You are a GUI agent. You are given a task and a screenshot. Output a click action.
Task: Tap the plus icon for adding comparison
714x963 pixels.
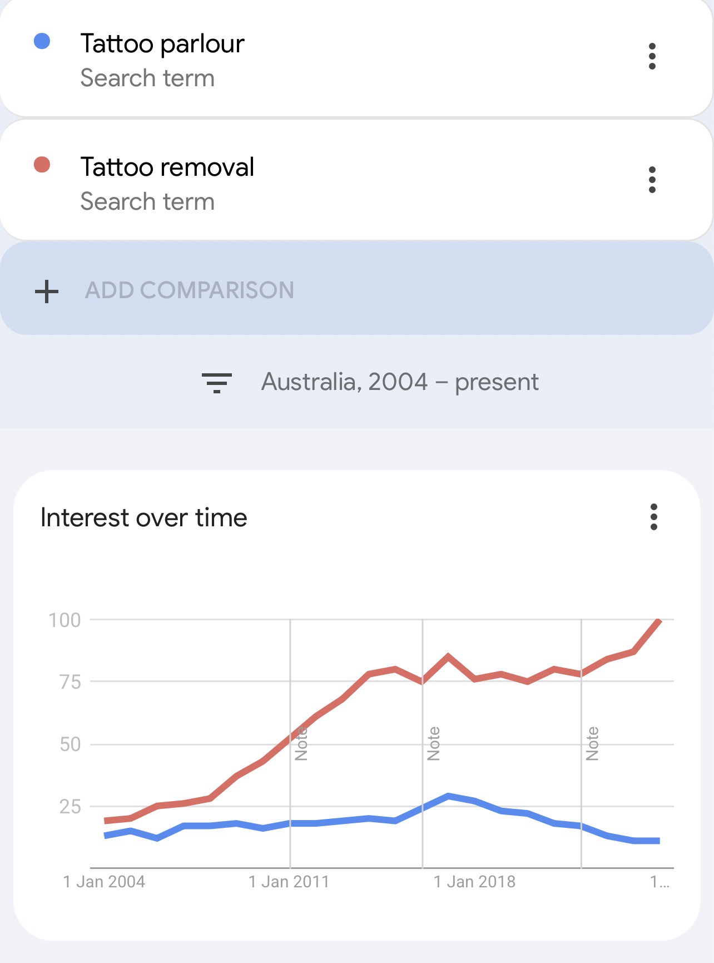click(x=47, y=291)
